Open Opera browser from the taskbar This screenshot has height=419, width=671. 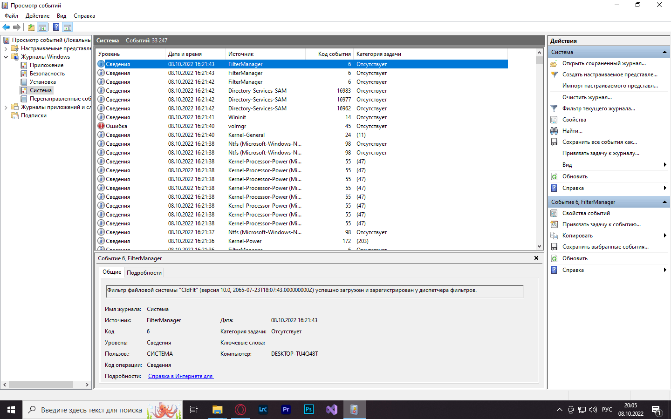tap(240, 410)
